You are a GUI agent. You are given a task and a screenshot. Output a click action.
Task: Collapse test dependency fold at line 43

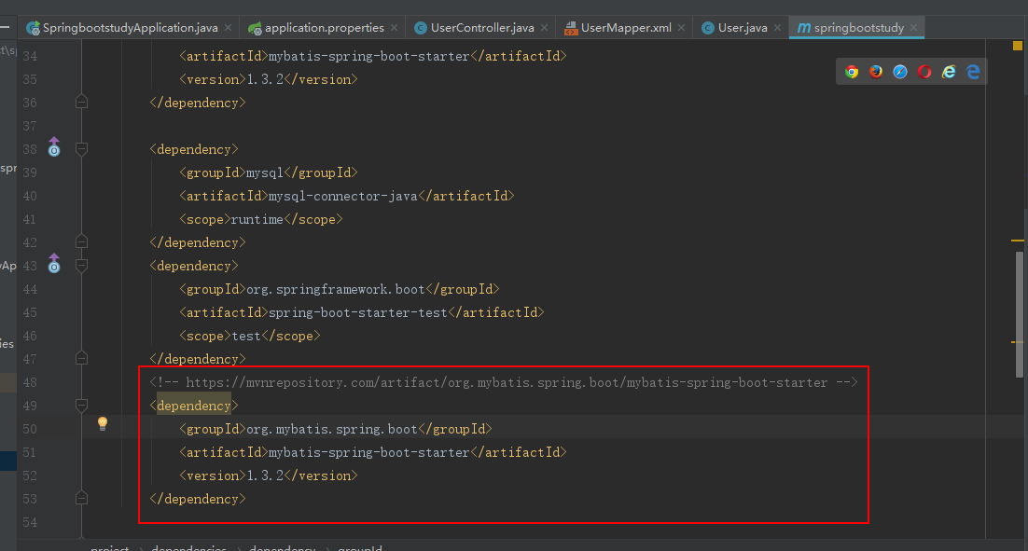tap(81, 266)
